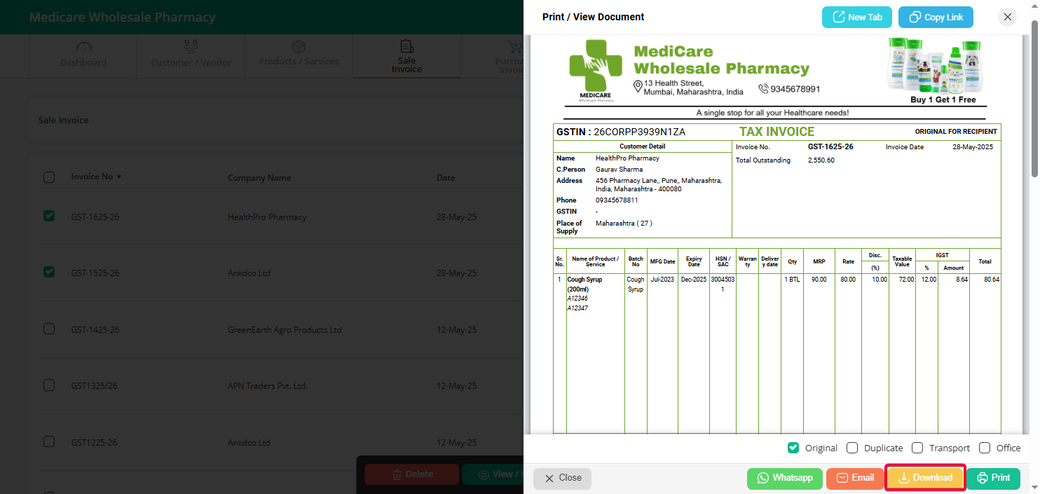Uncheck the GST-1525-26 invoice row checkbox
This screenshot has width=1040, height=494.
click(49, 272)
